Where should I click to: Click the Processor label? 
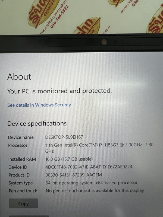18,145
